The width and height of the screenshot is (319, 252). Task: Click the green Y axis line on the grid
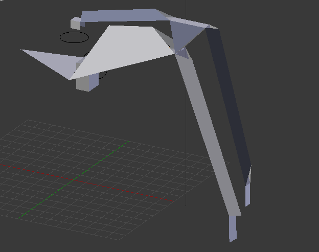pyautogui.click(x=97, y=164)
